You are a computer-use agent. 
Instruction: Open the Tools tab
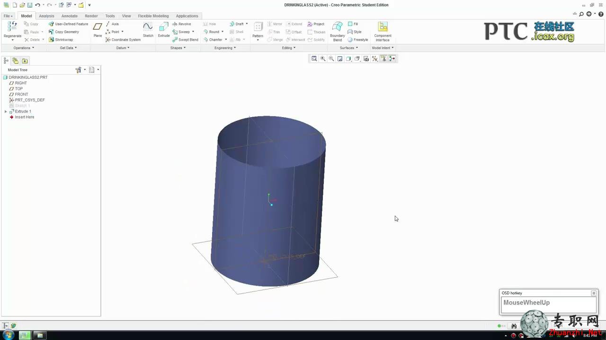click(110, 16)
